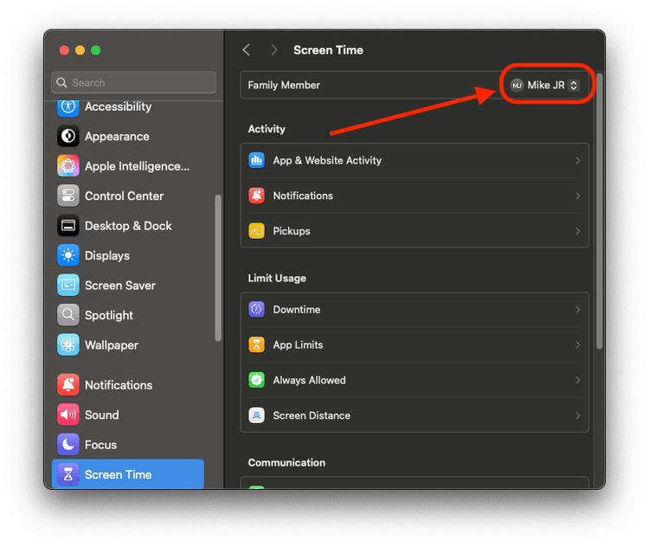649x547 pixels.
Task: Expand Activity Notifications via its chevron
Action: [578, 196]
